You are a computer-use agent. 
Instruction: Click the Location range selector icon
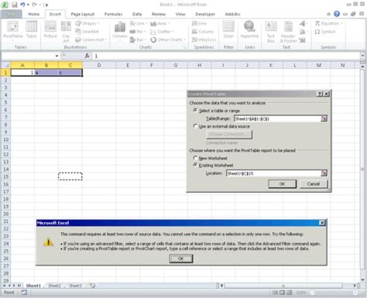324,173
